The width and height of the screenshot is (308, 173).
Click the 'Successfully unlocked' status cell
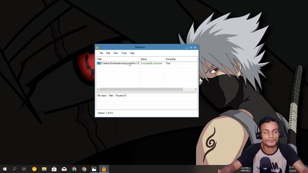pyautogui.click(x=151, y=63)
